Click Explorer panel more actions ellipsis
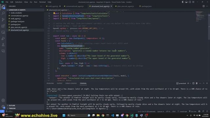This screenshot has width=210, height=118. click(41, 6)
